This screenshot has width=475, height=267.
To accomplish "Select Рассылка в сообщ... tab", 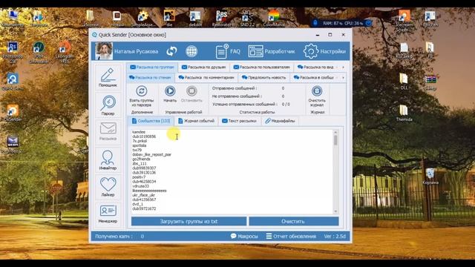I will pos(313,77).
